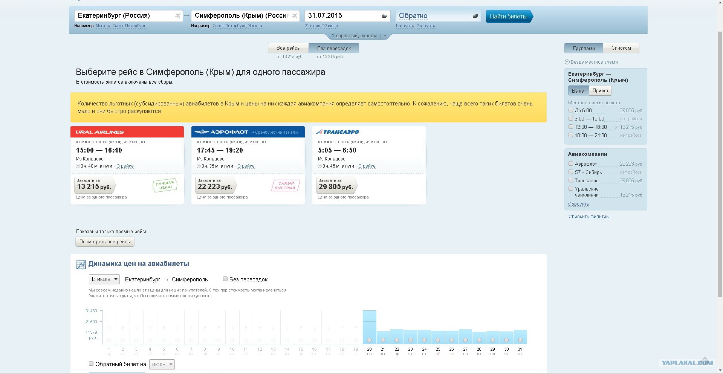Select the 'Прилет' time filter tab

[600, 91]
